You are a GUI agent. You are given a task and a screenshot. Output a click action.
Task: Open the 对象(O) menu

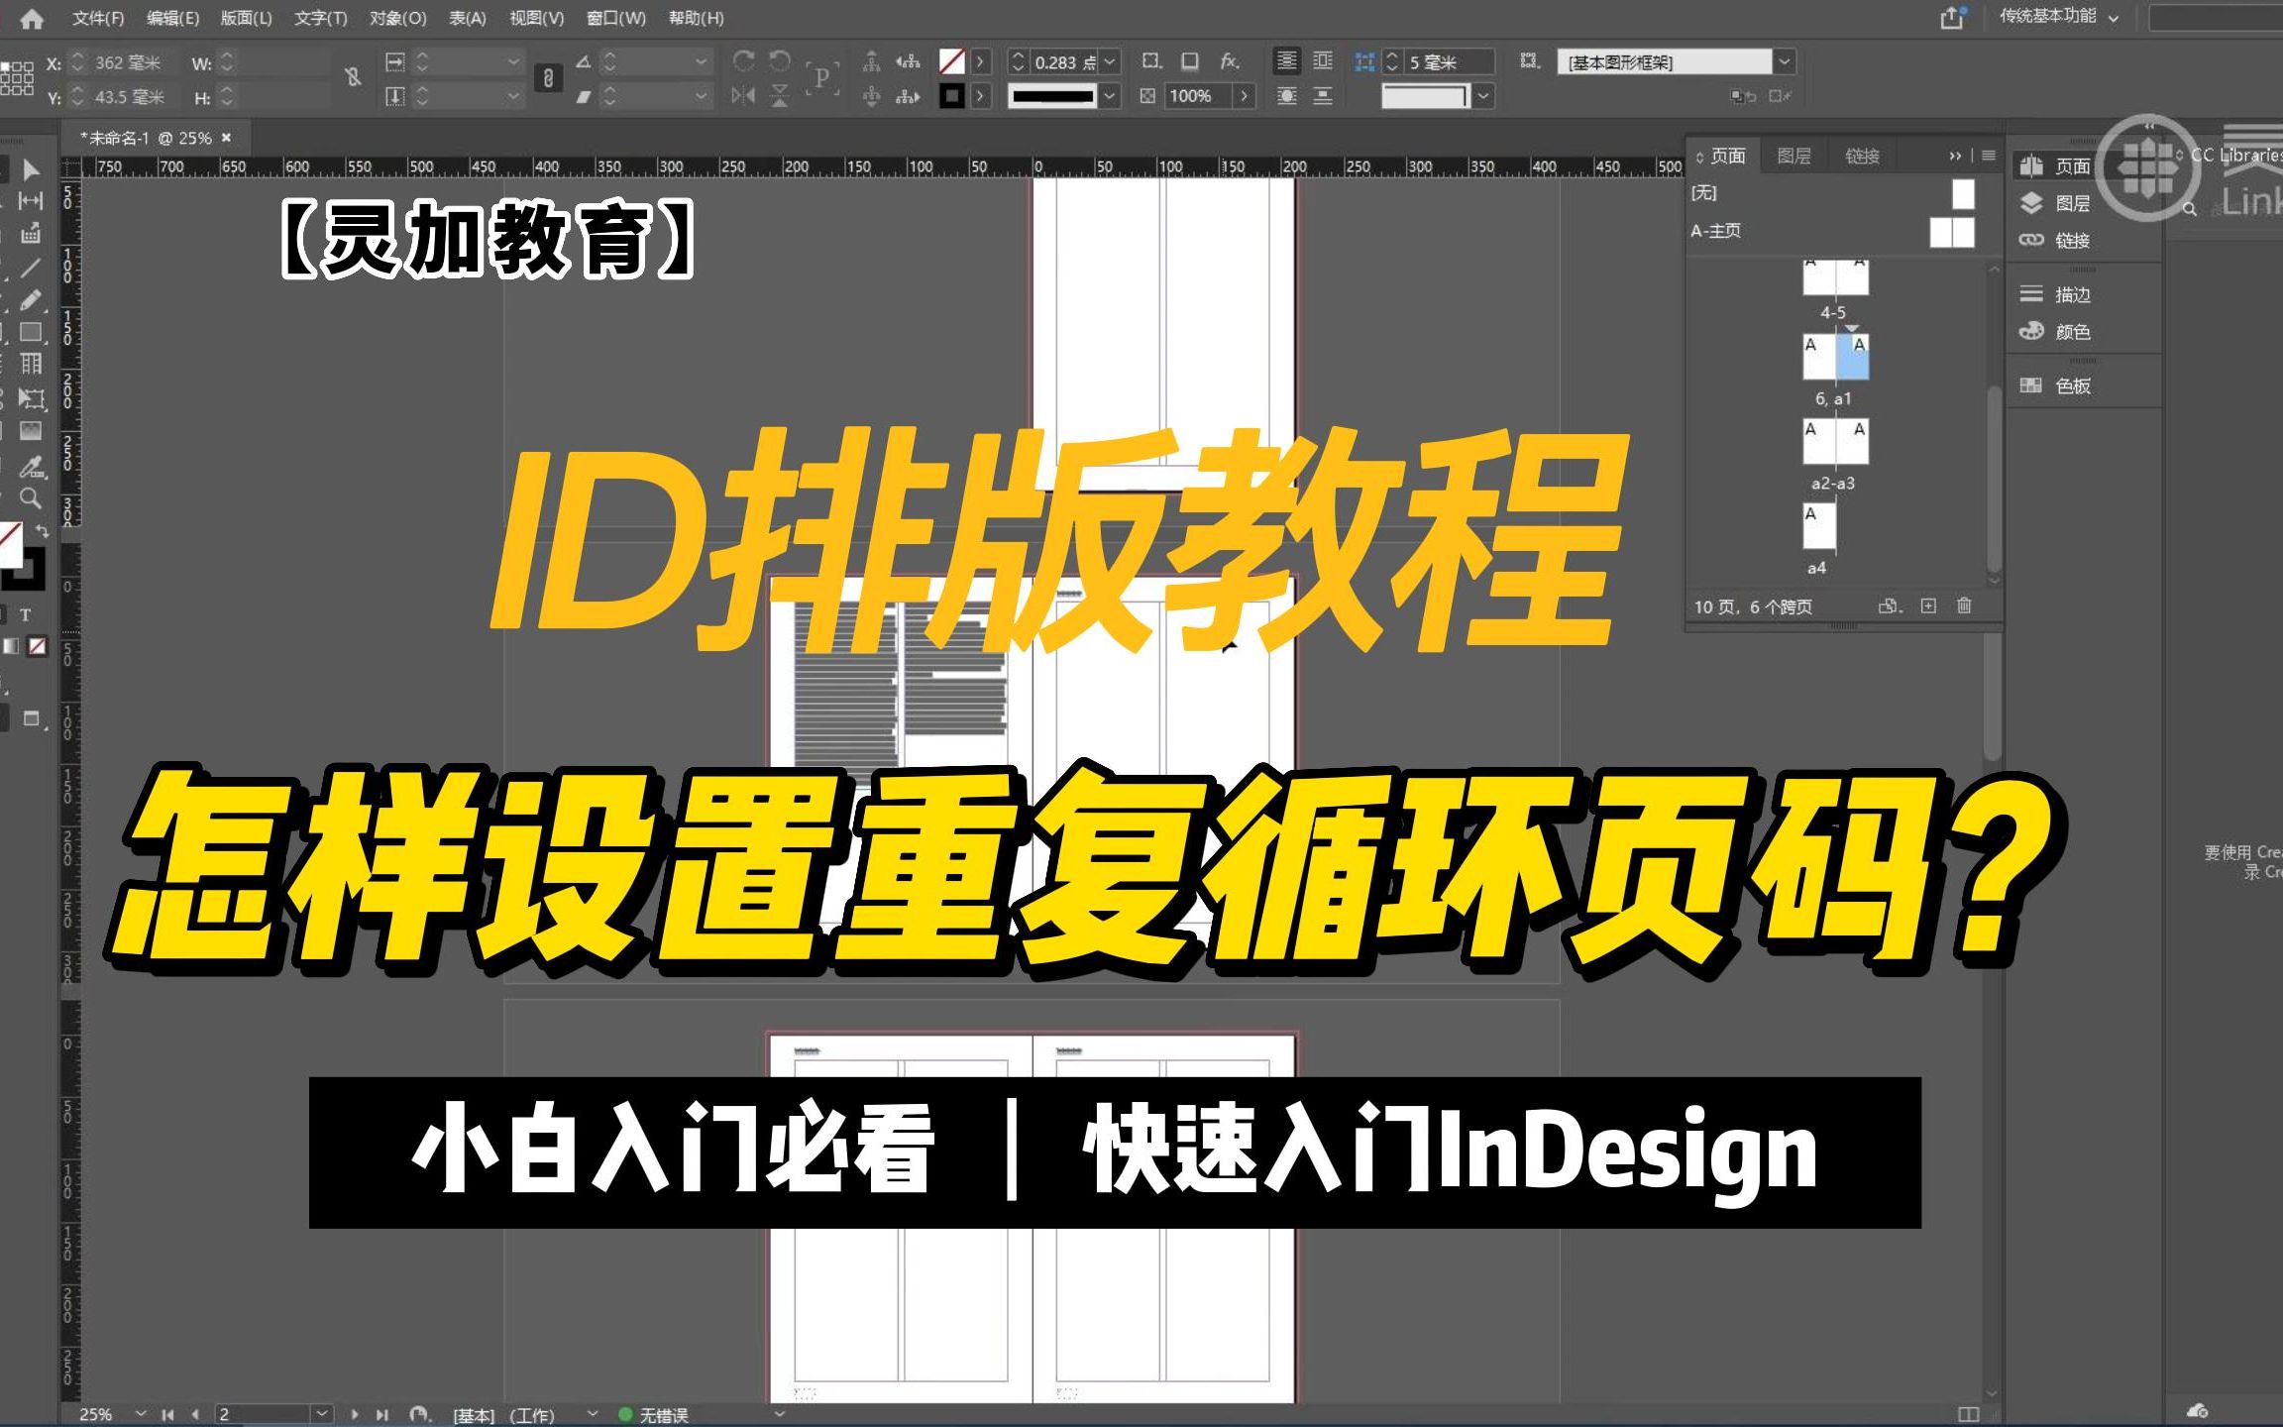pyautogui.click(x=398, y=18)
